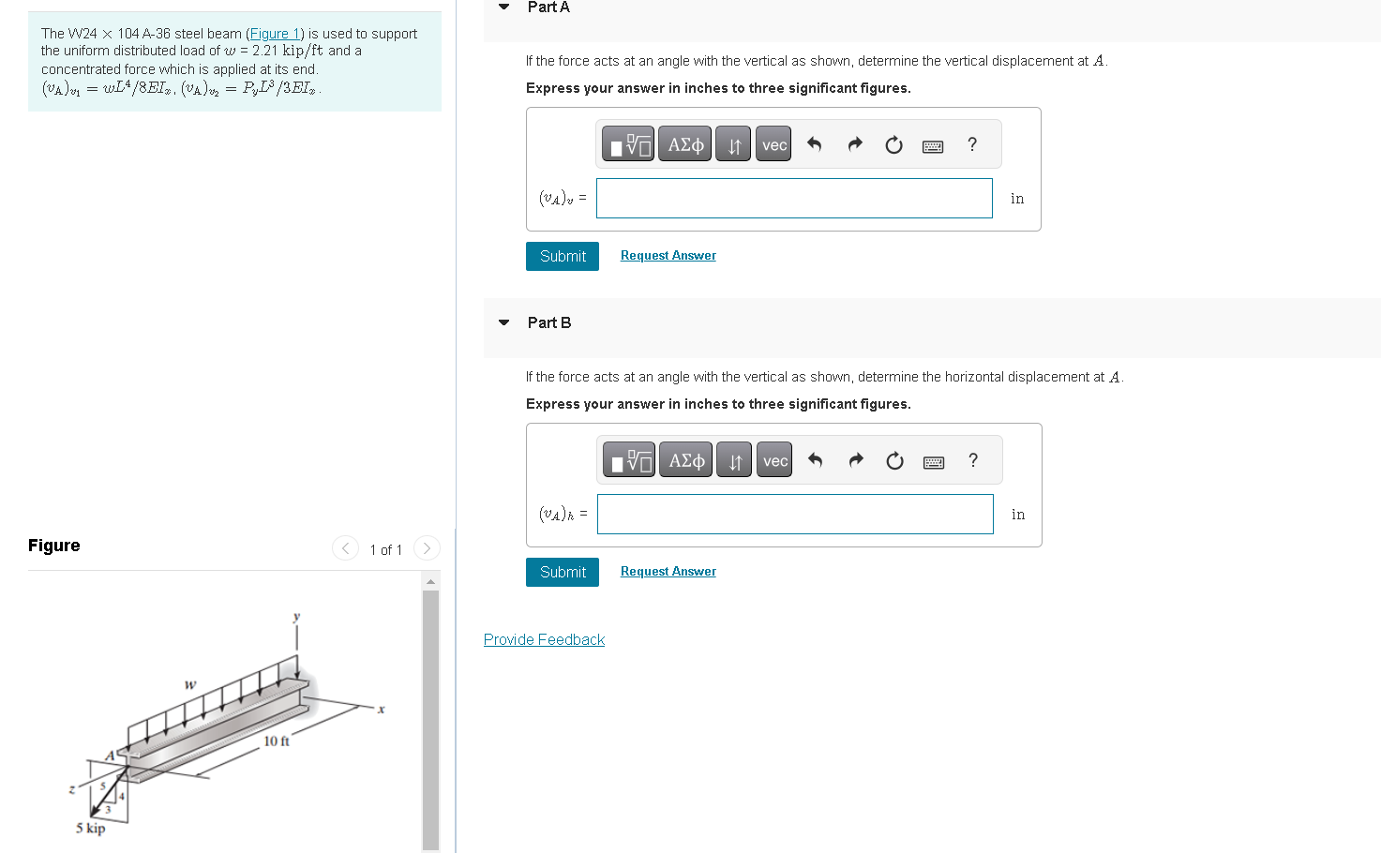Viewport: 1381px width, 853px height.
Task: Click the units exponent icon in Part B toolbar
Action: pyautogui.click(x=733, y=459)
